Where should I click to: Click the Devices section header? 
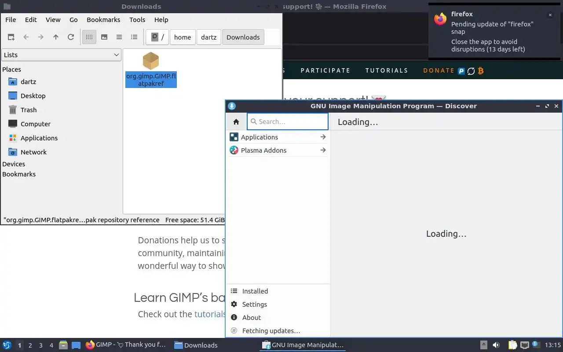pos(14,164)
